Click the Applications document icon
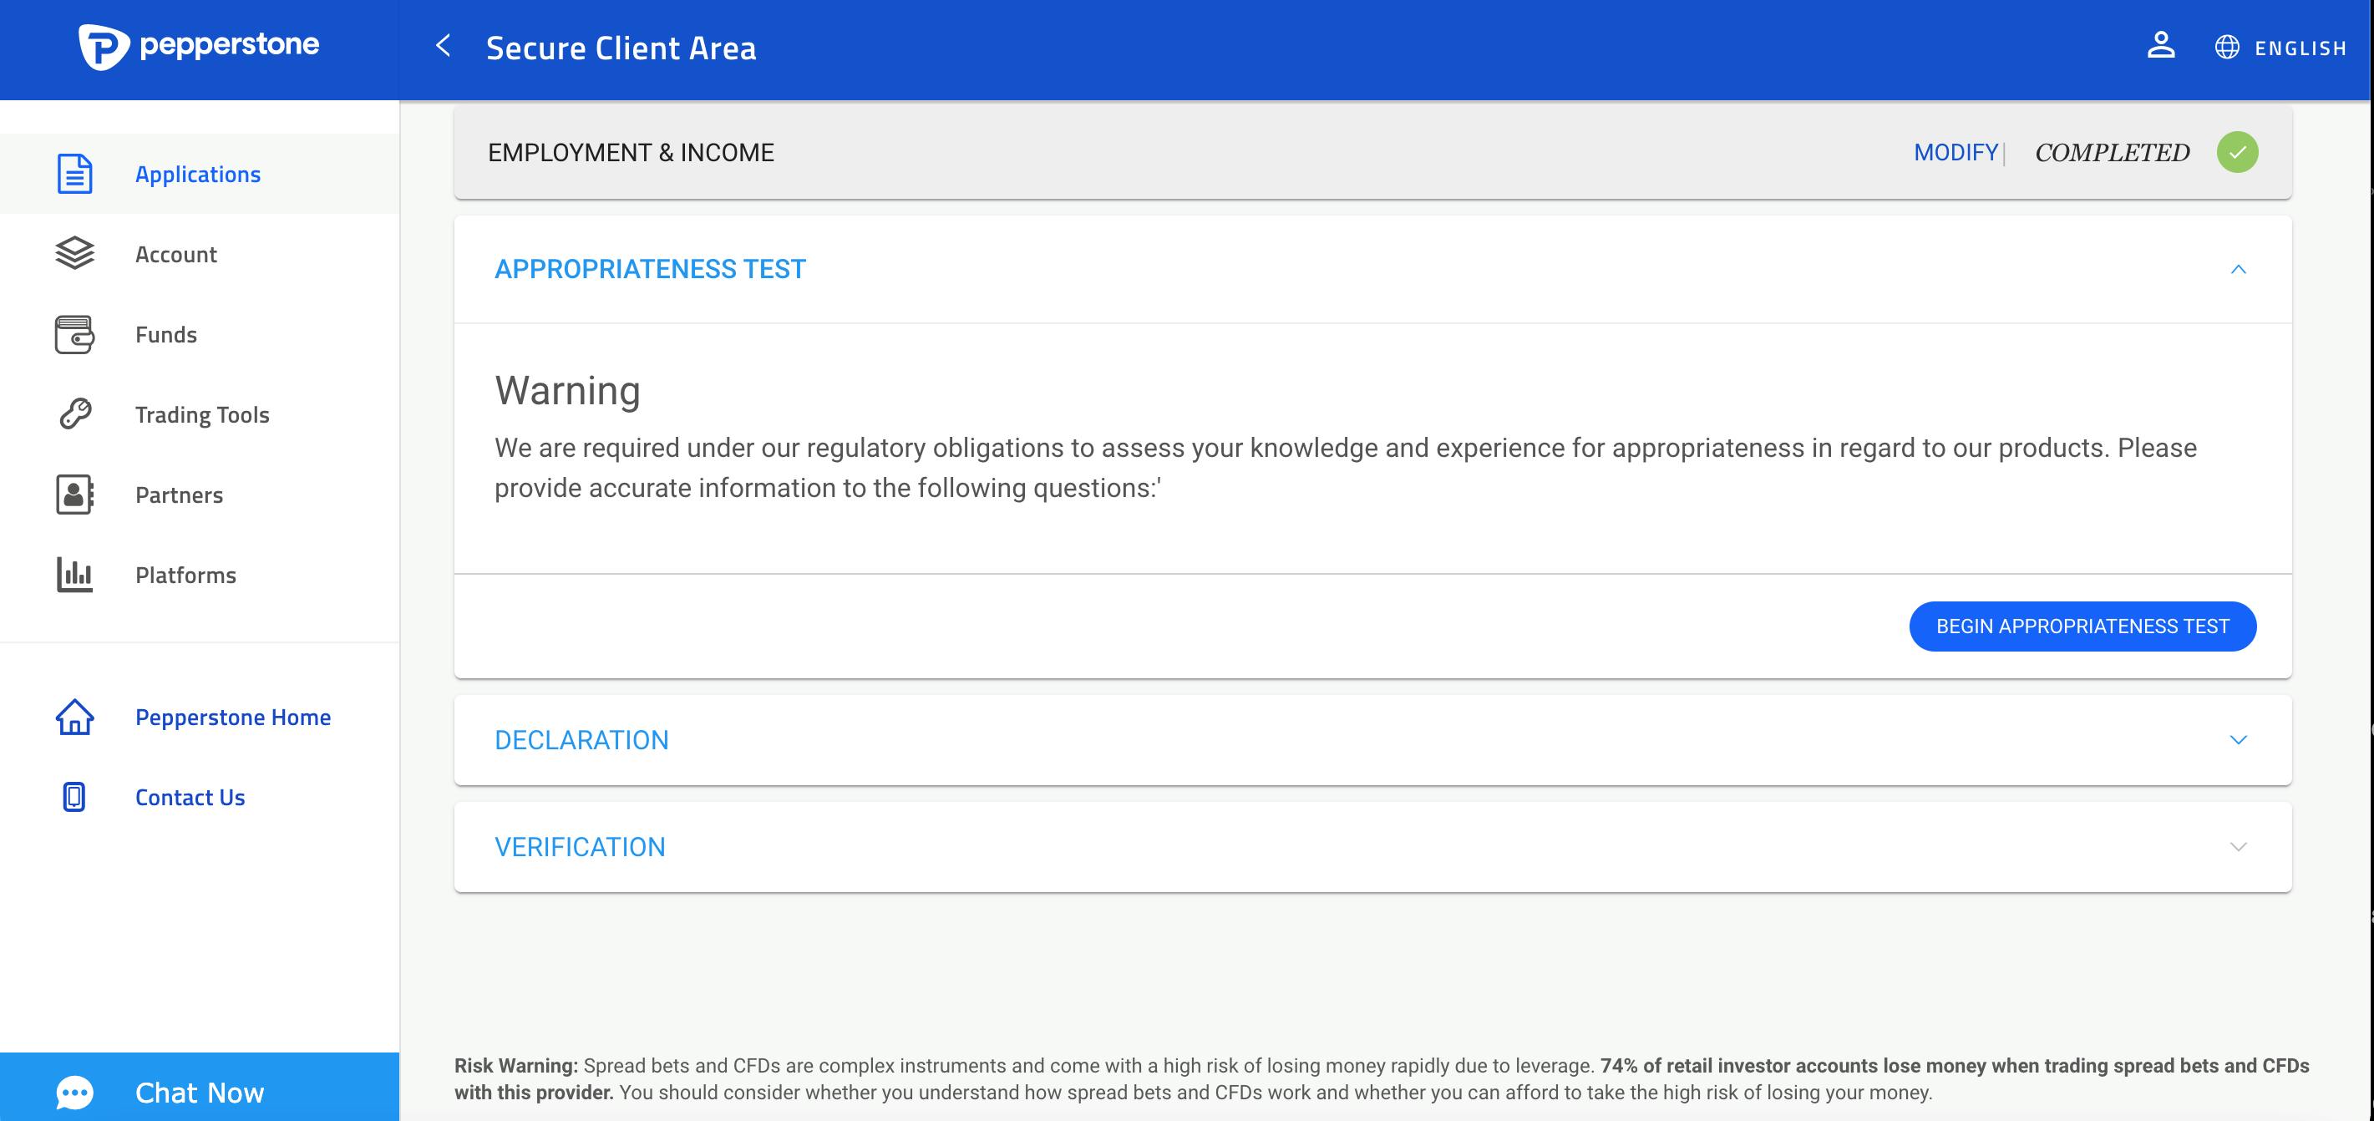 [x=74, y=173]
